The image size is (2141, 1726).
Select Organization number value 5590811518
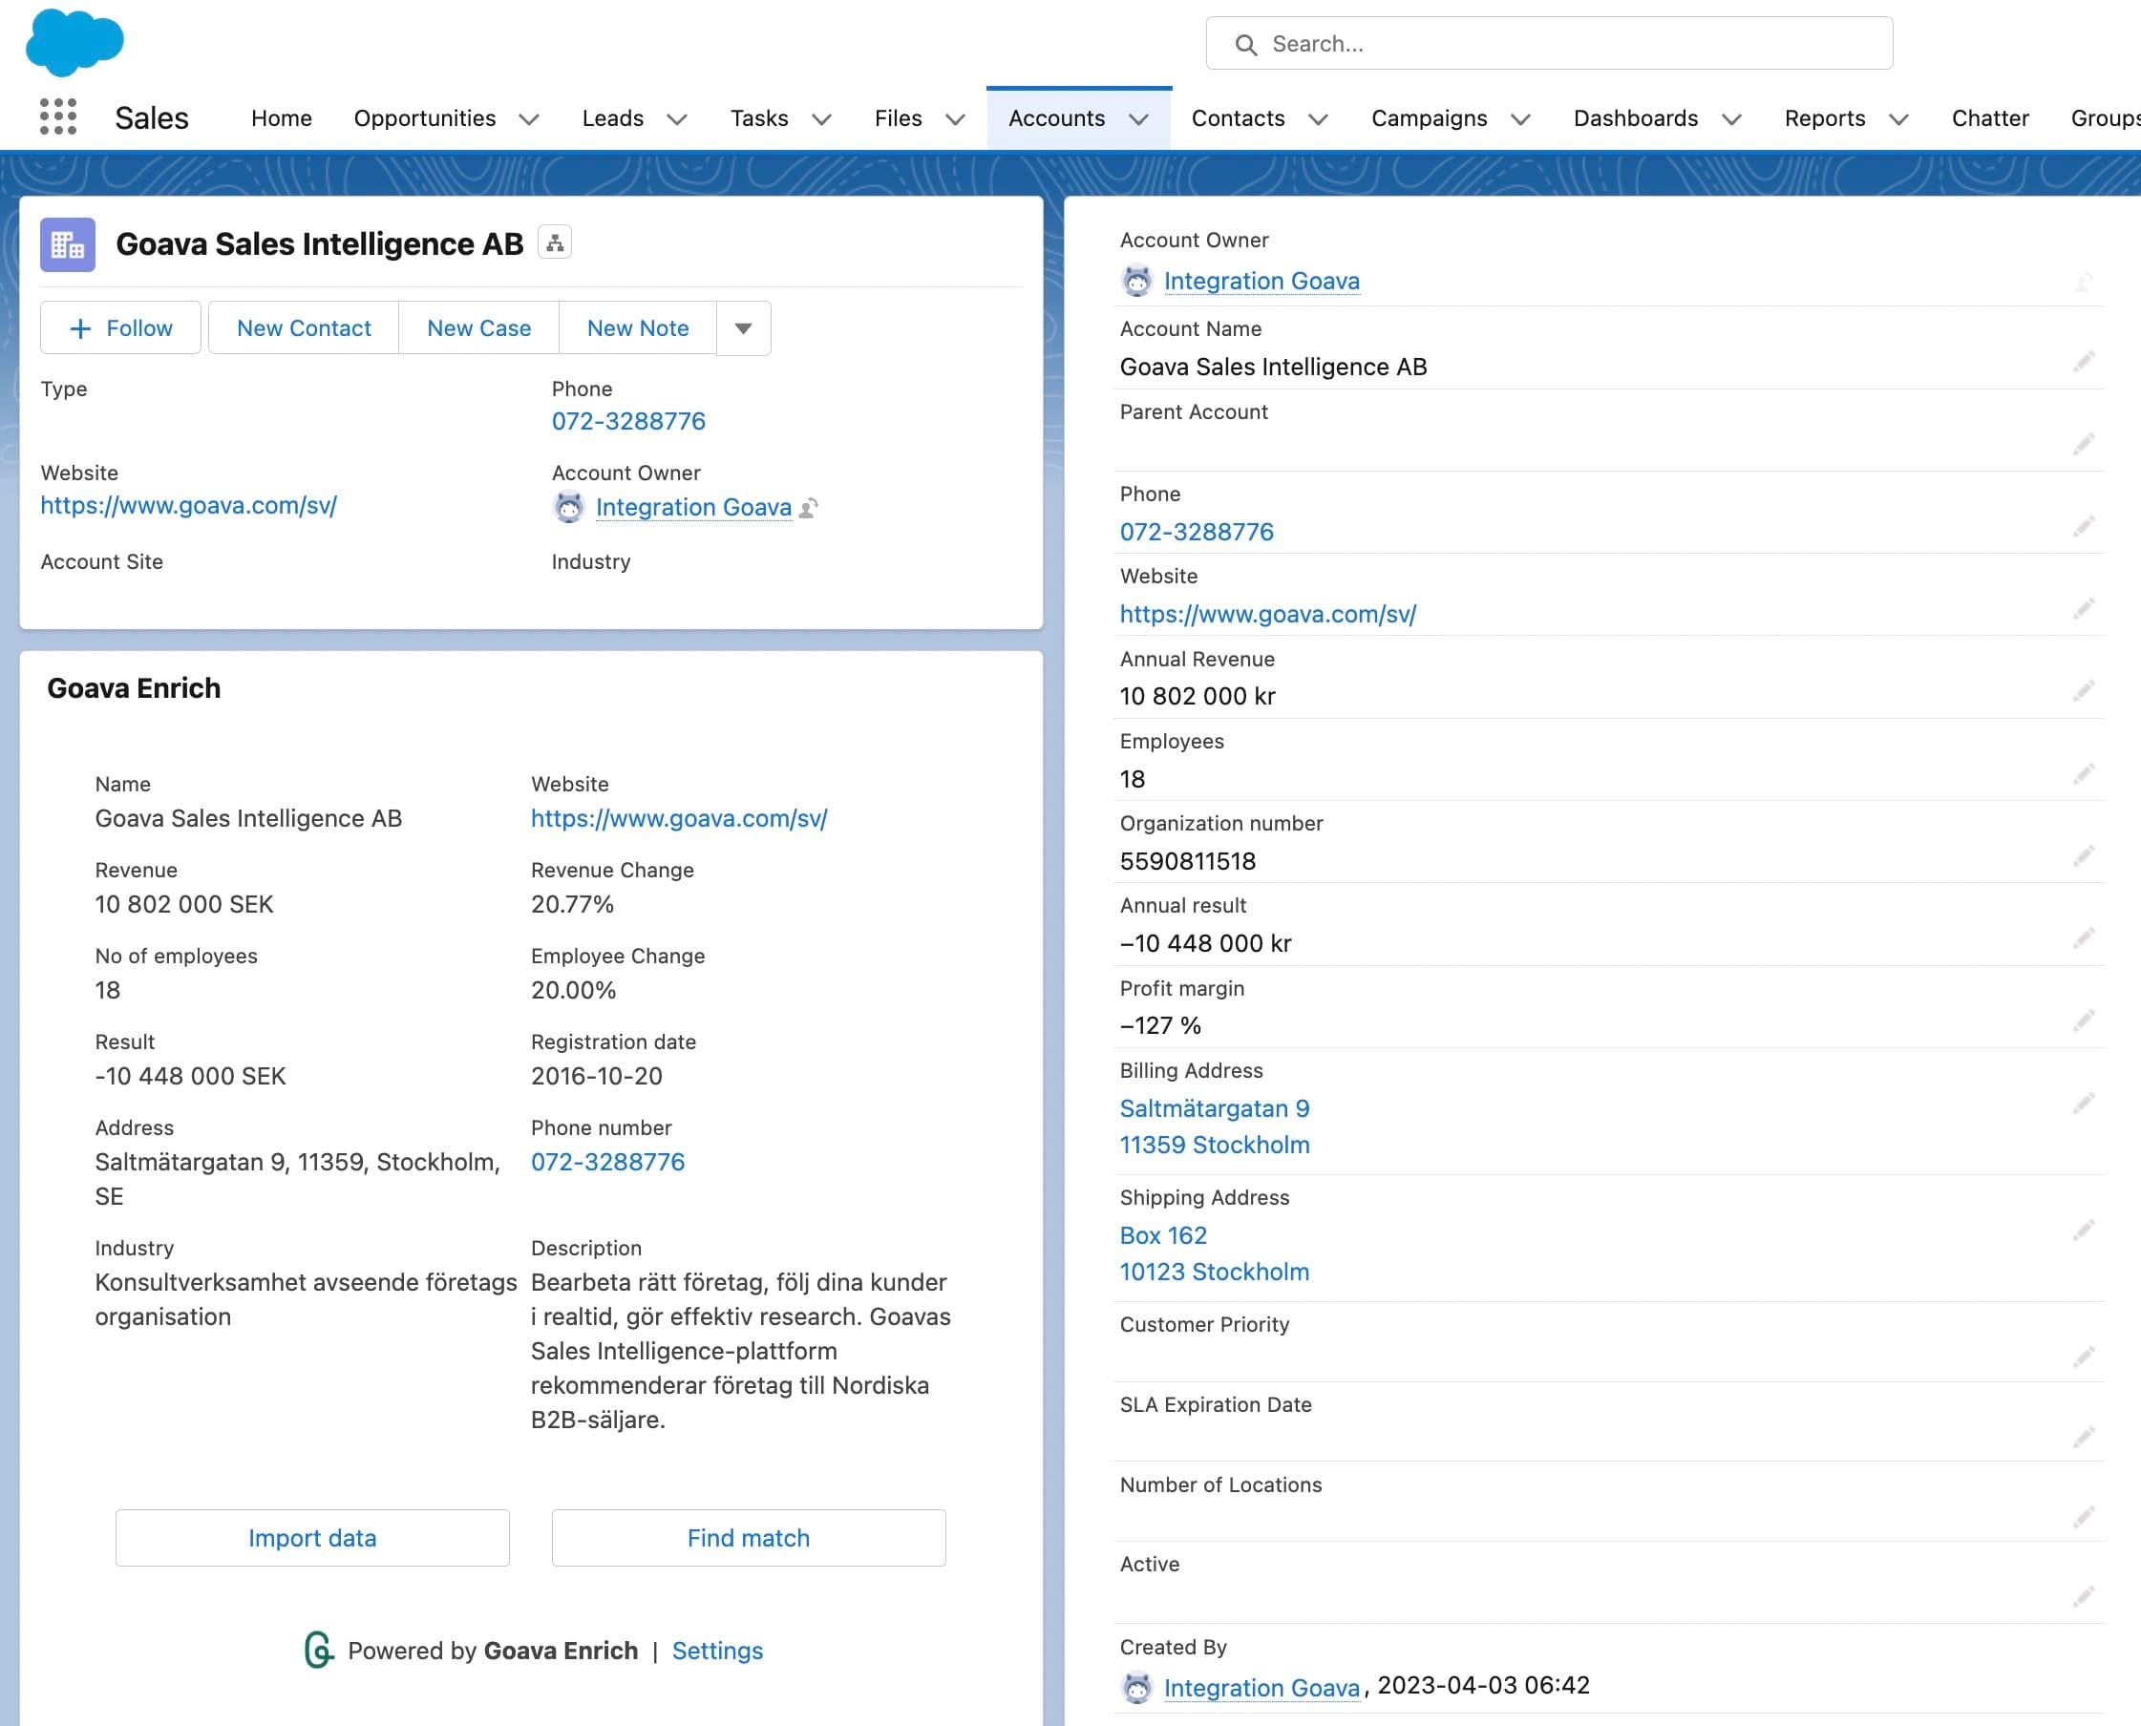1187,862
